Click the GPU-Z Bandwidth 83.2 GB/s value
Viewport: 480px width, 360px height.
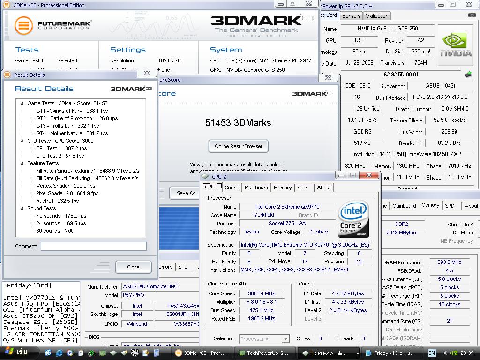[449, 143]
